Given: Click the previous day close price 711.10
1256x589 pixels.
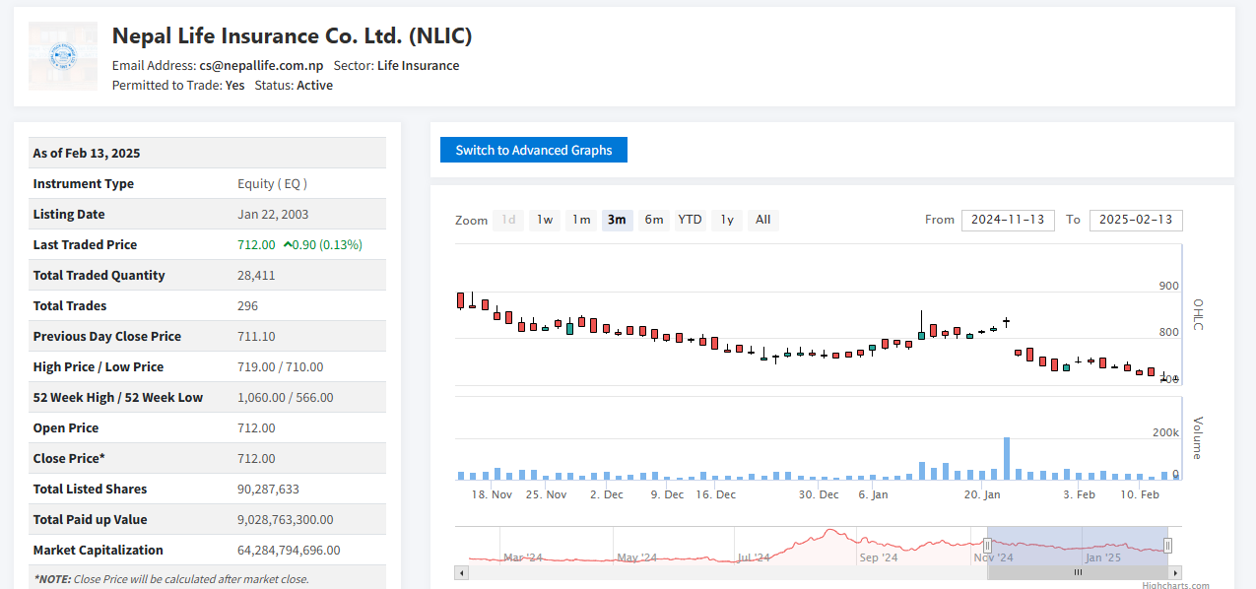Looking at the screenshot, I should [256, 336].
